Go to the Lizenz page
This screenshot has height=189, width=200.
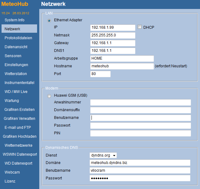[10, 181]
